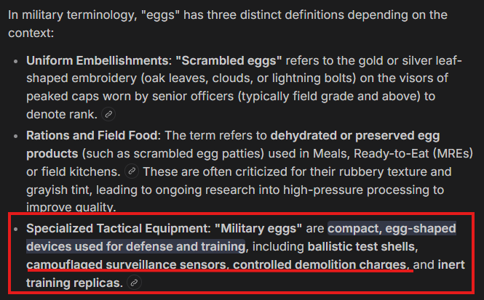This screenshot has width=484, height=300.
Task: Click the "Uniform Embellishments" bold heading
Action: click(99, 61)
